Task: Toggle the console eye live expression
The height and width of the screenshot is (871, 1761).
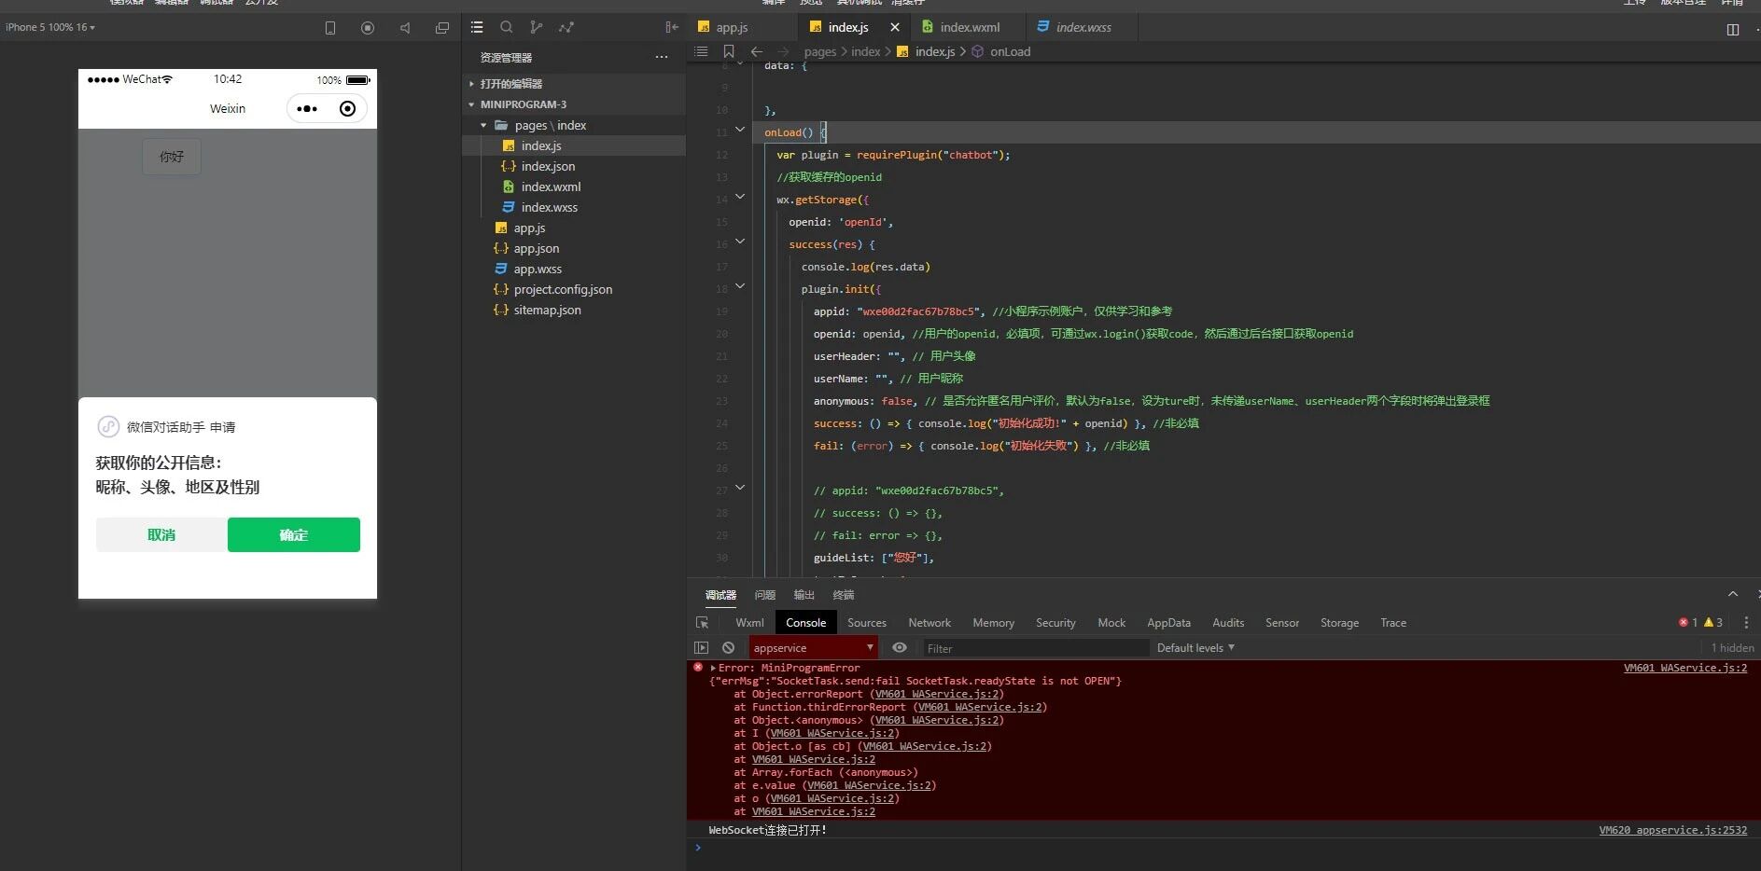Action: (899, 647)
